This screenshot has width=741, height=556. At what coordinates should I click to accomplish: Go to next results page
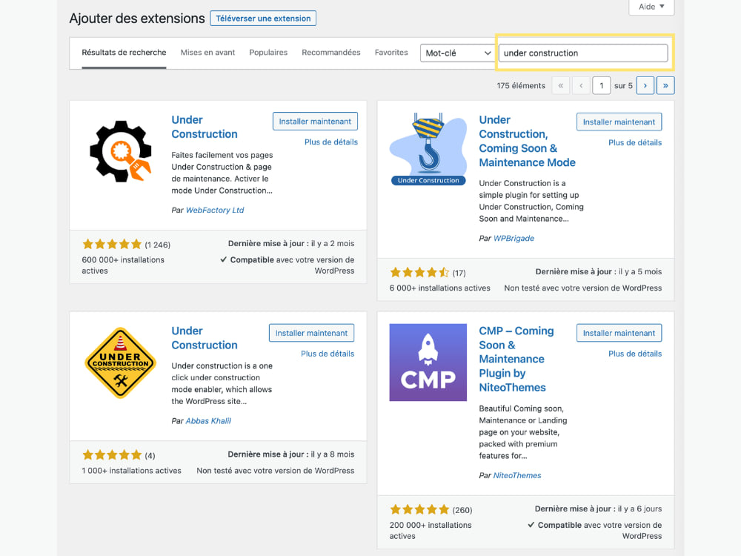coord(645,85)
